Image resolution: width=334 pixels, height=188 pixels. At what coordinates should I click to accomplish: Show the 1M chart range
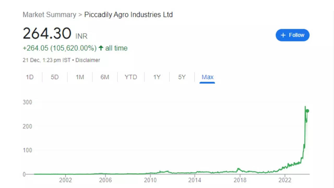point(80,77)
